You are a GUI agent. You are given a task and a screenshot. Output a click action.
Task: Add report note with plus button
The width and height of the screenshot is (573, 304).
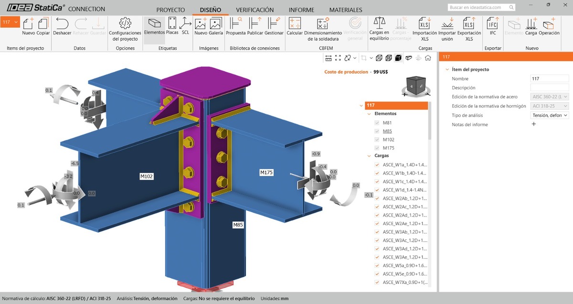(534, 124)
